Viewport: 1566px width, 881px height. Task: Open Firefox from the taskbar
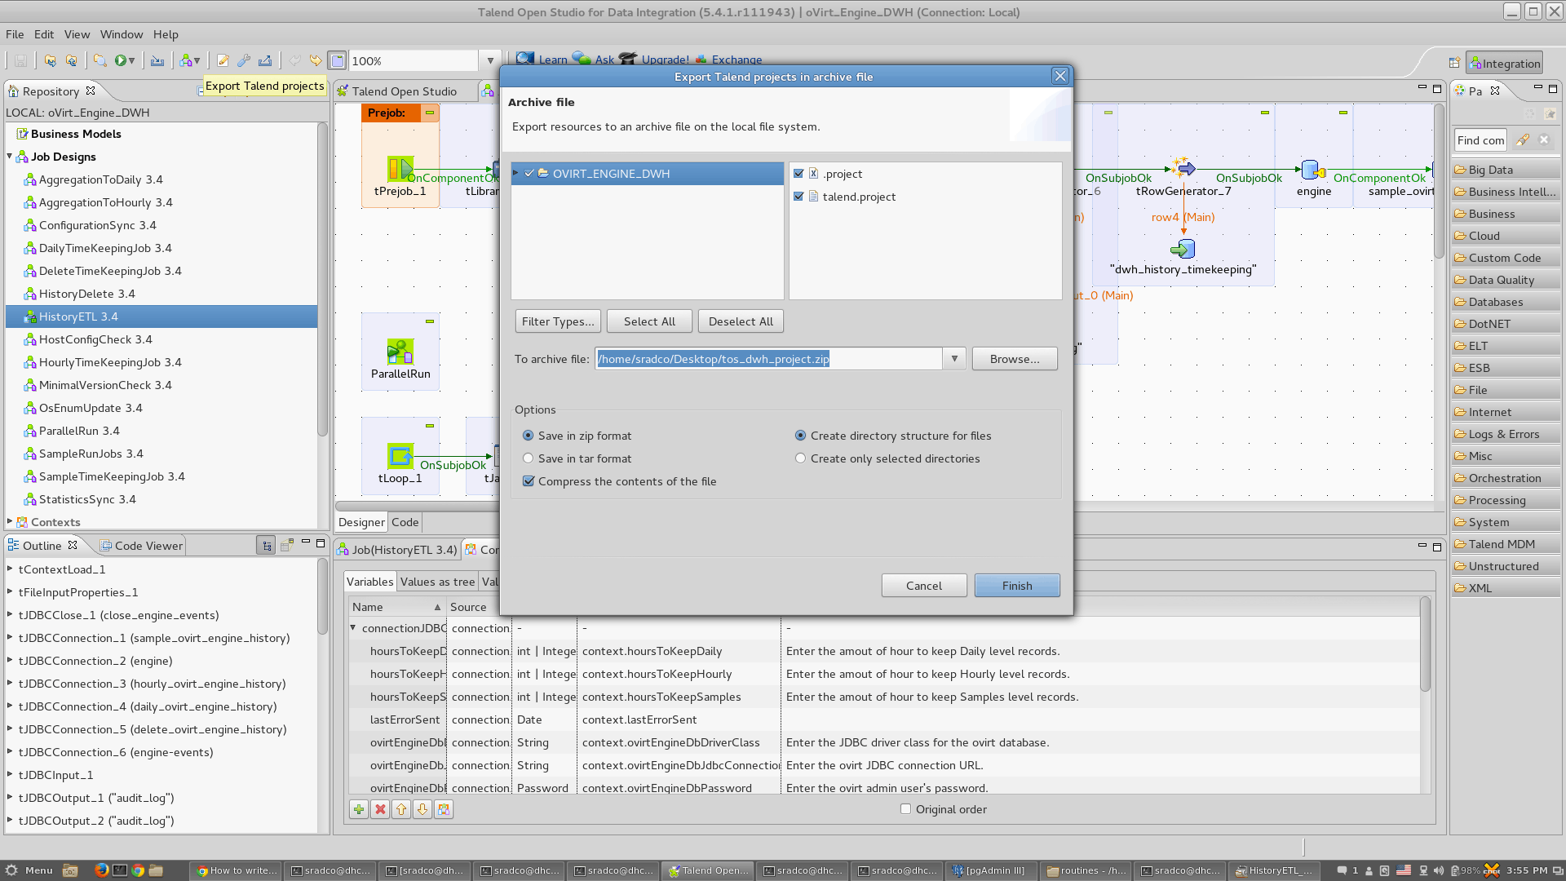(x=101, y=870)
